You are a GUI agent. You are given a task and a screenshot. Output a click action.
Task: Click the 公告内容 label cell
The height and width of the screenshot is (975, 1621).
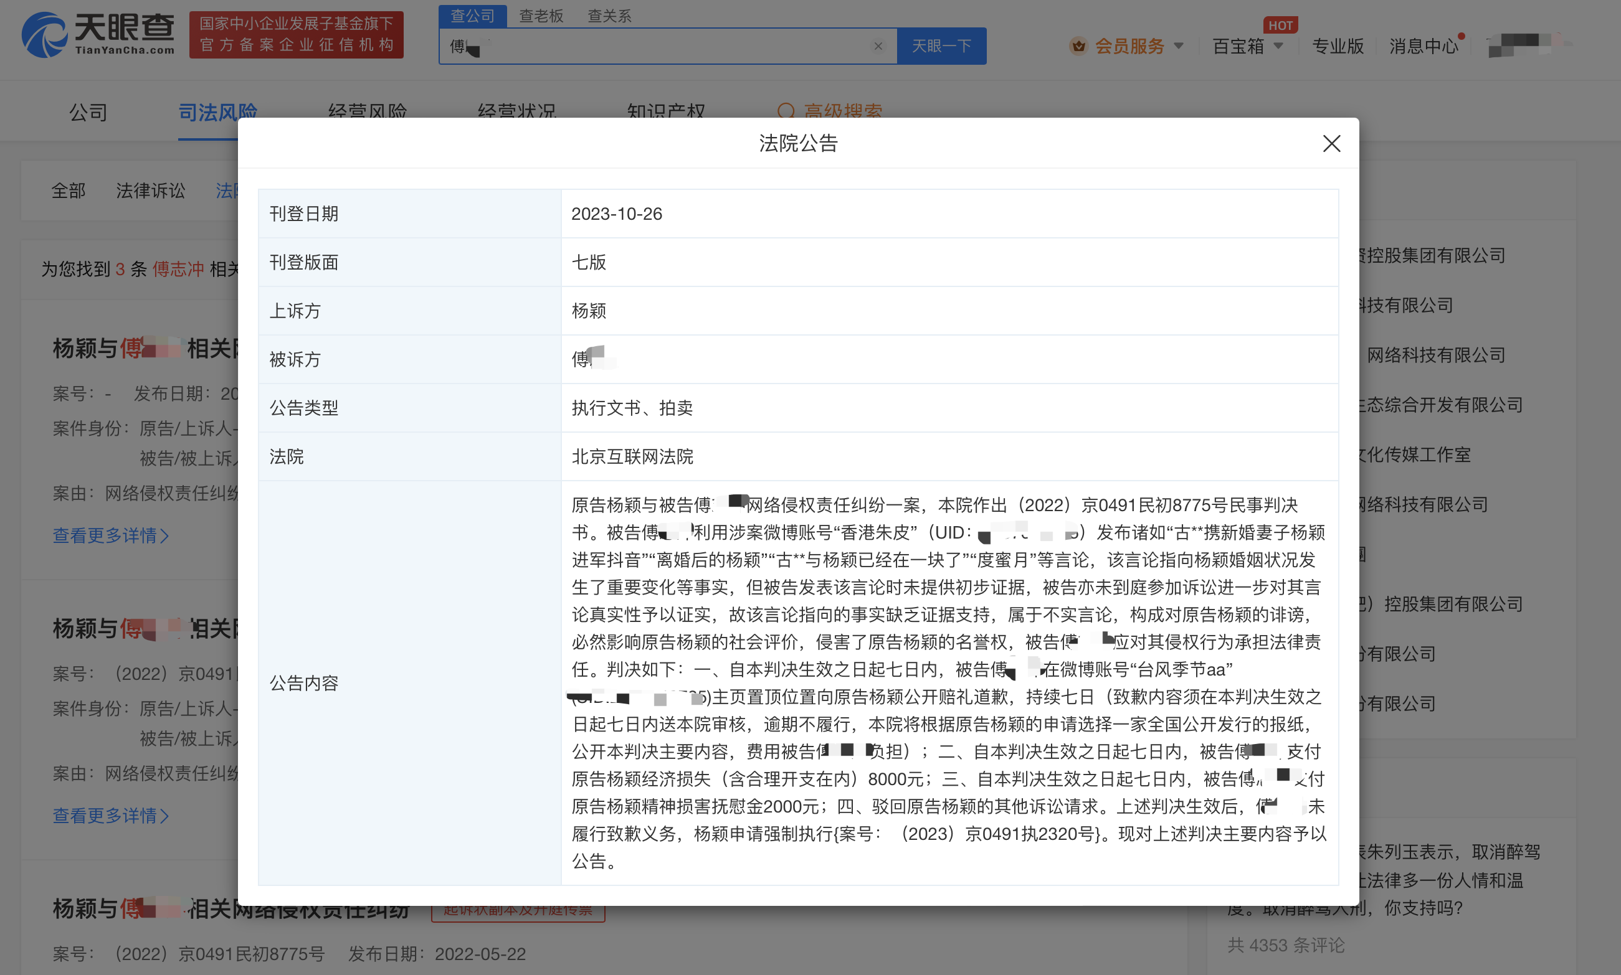pos(410,683)
